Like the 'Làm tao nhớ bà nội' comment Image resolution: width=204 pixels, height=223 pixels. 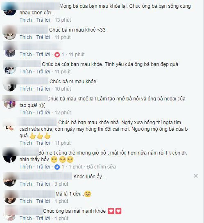coord(26,113)
